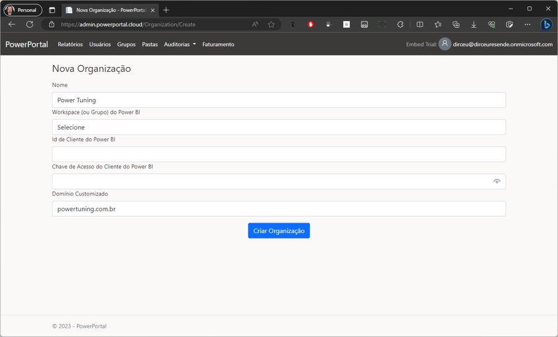Go to Relatórios in the navbar

pyautogui.click(x=70, y=45)
